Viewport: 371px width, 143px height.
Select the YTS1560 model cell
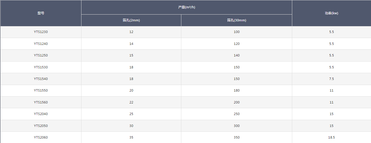(41, 102)
